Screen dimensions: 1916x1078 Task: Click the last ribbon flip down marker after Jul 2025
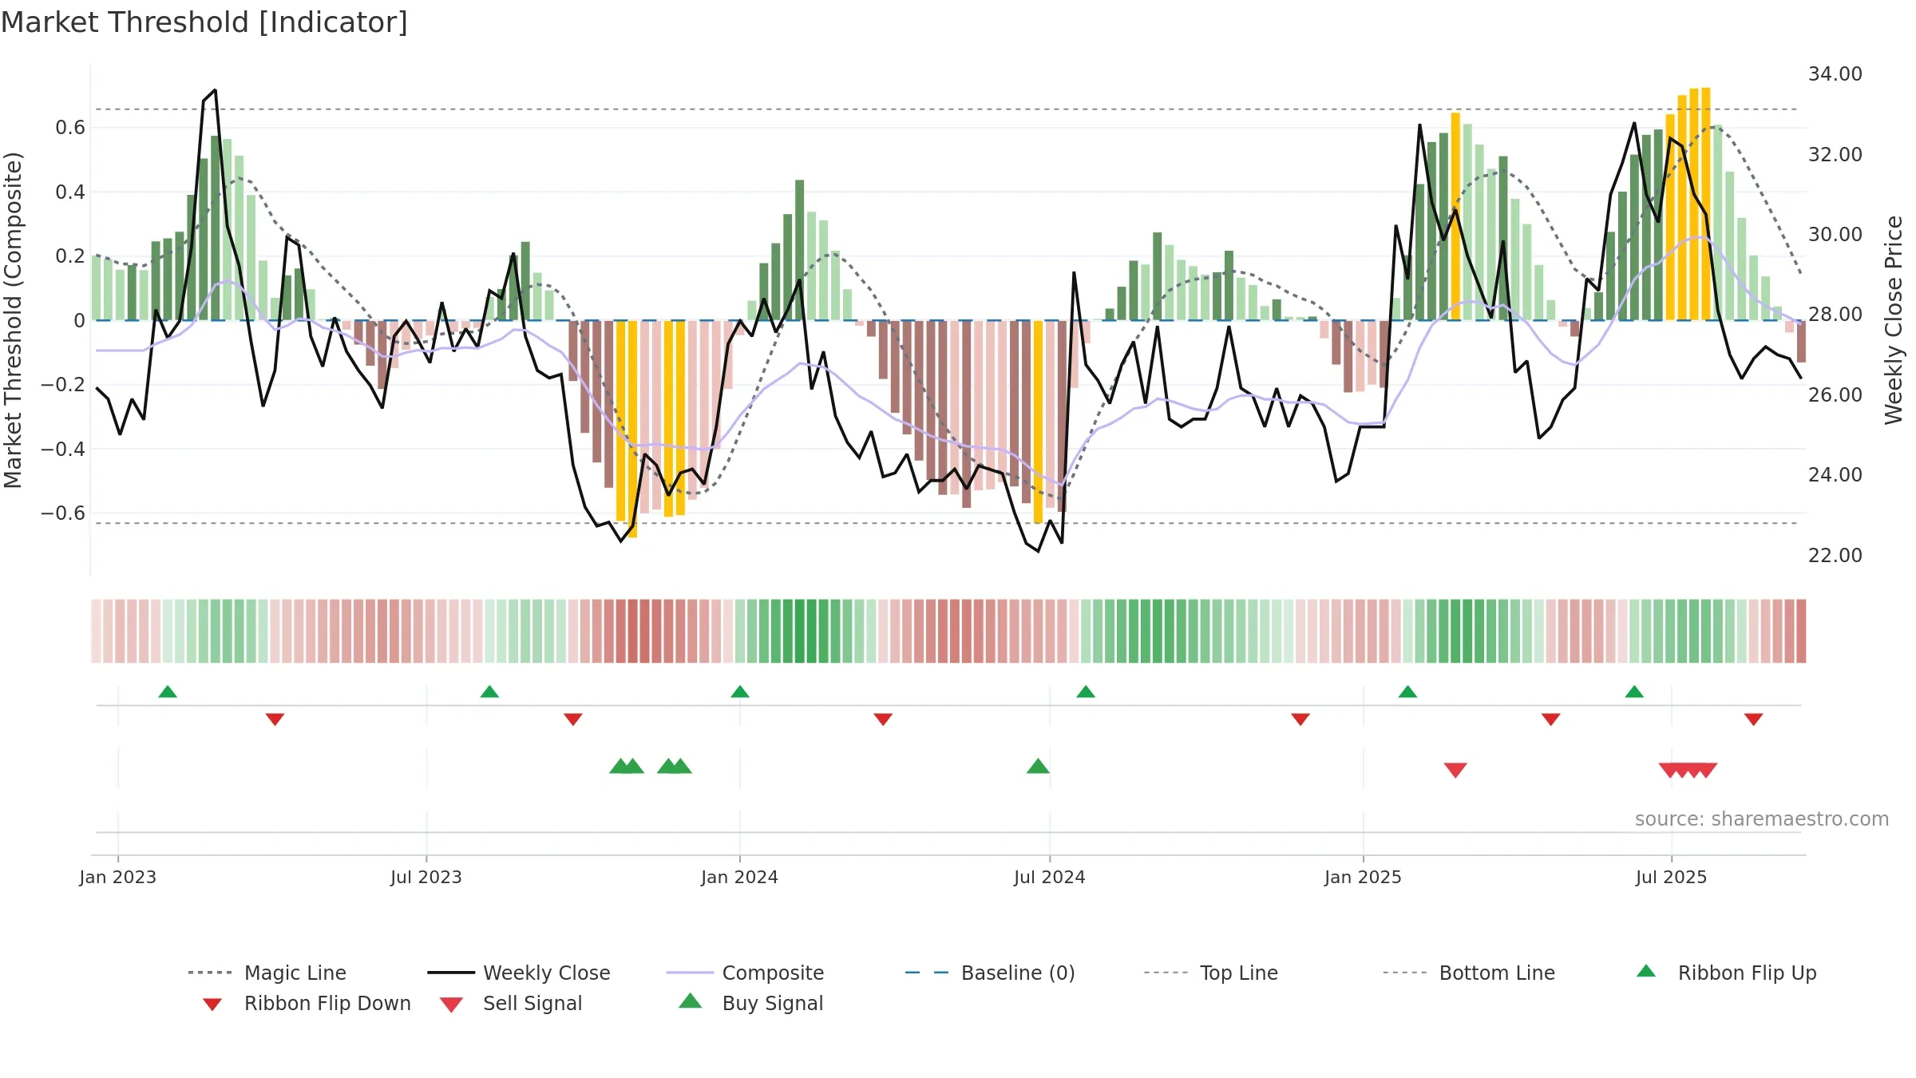click(1754, 719)
